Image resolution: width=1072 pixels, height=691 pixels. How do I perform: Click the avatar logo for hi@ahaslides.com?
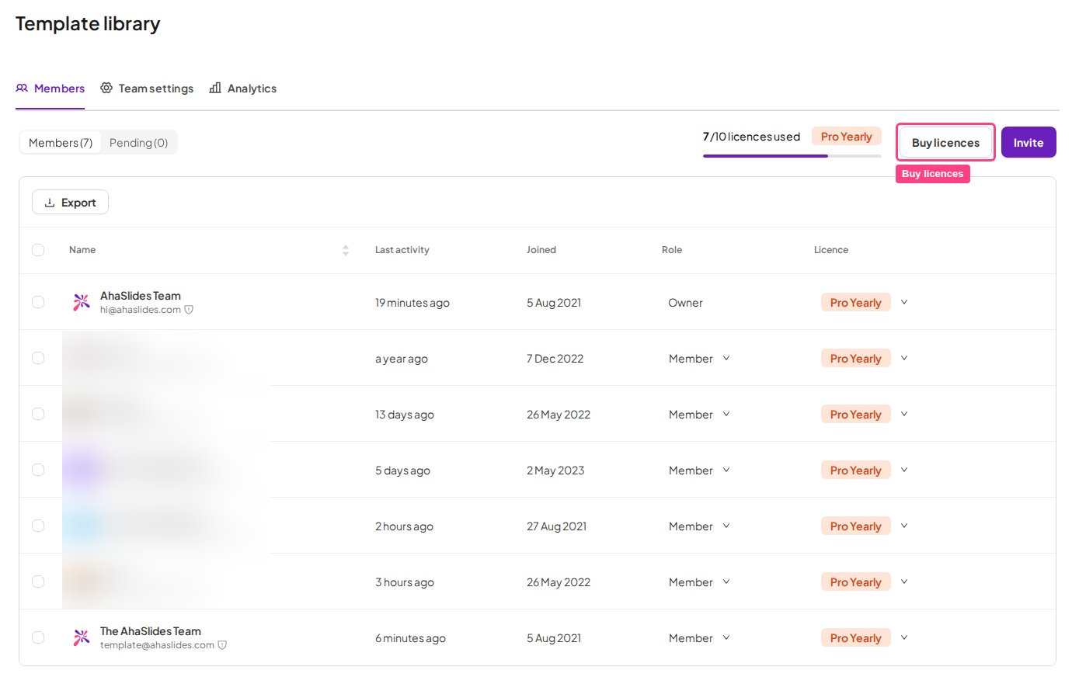point(82,302)
